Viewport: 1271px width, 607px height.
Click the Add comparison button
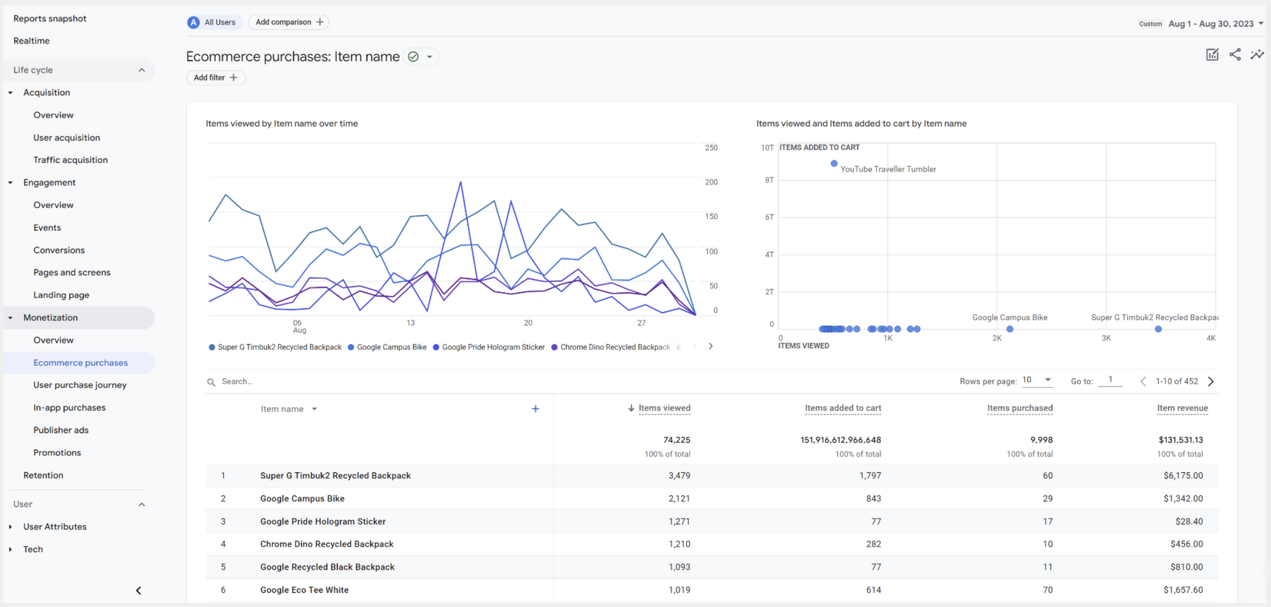(289, 22)
